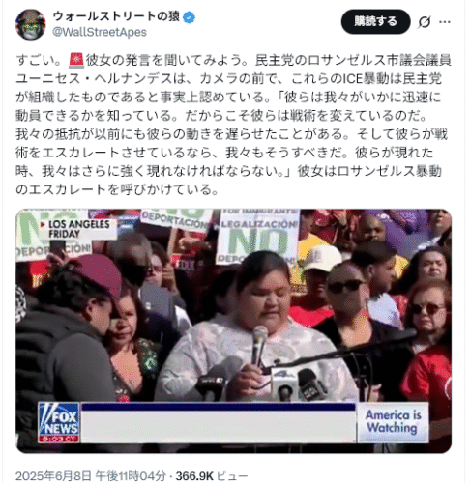The image size is (470, 483).
Task: Click the Japanese tweet body text
Action: [233, 125]
